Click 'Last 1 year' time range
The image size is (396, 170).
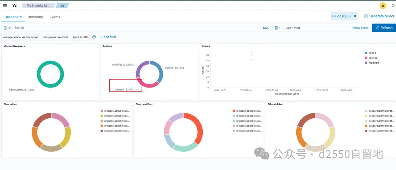pos(293,28)
